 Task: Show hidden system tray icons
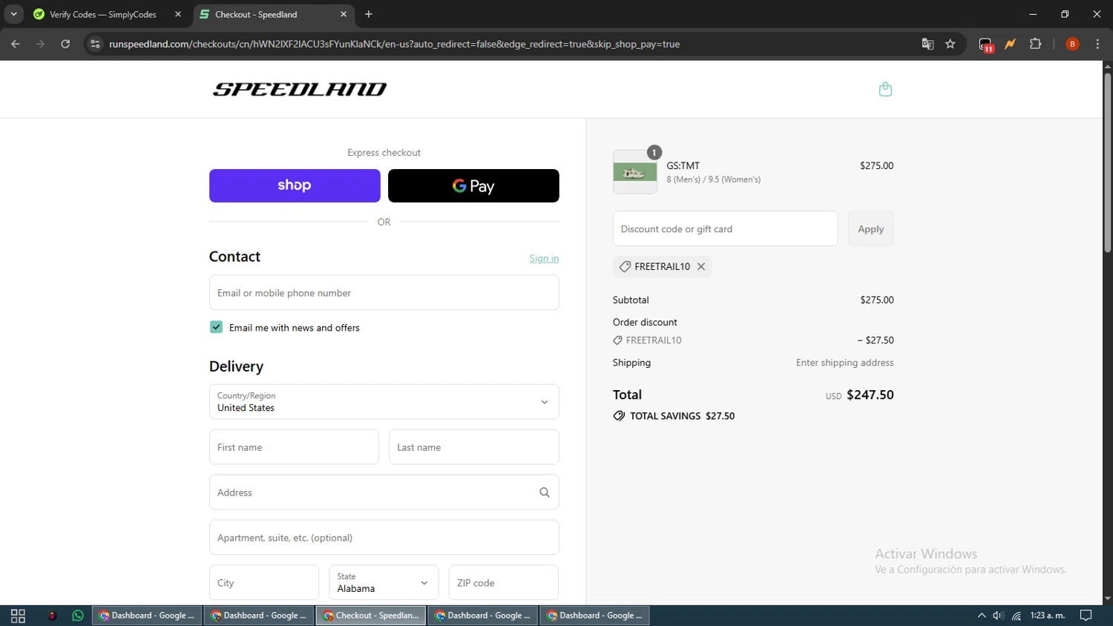pos(982,616)
